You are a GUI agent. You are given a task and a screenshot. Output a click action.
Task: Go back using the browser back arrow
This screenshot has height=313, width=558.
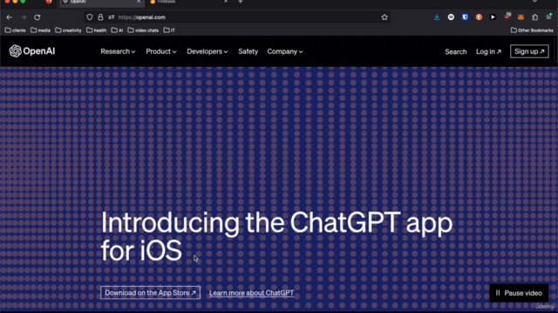(10, 17)
